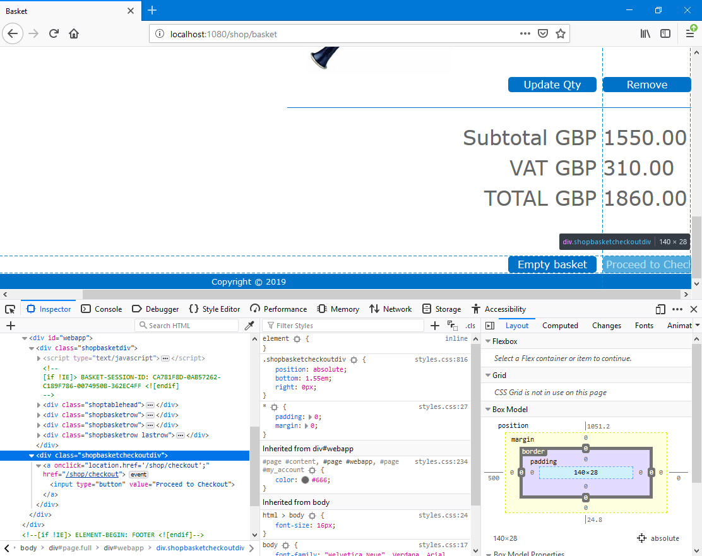Click the Empty basket button
Viewport: 702px width, 556px height.
click(x=552, y=264)
